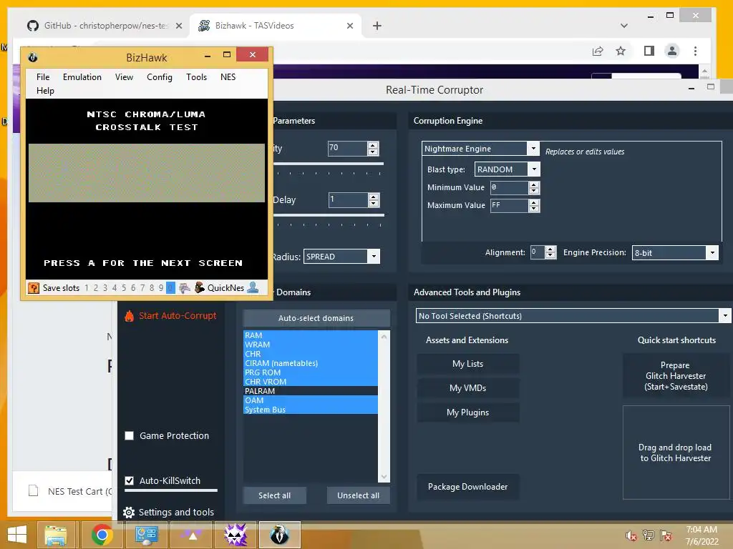Open My VMDs
733x549 pixels.
(468, 388)
